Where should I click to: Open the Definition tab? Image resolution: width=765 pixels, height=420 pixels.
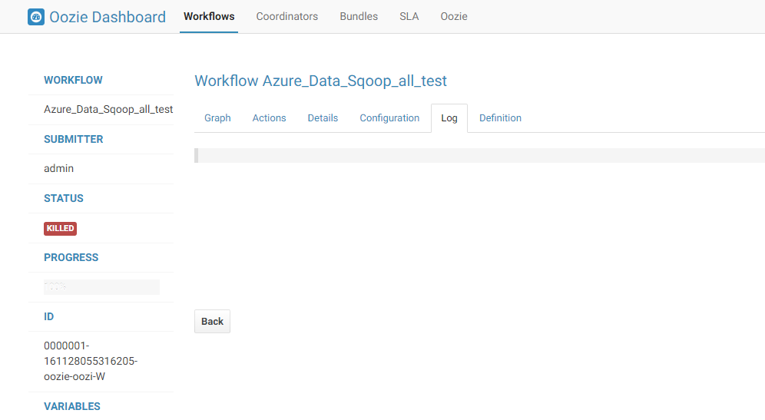[500, 118]
